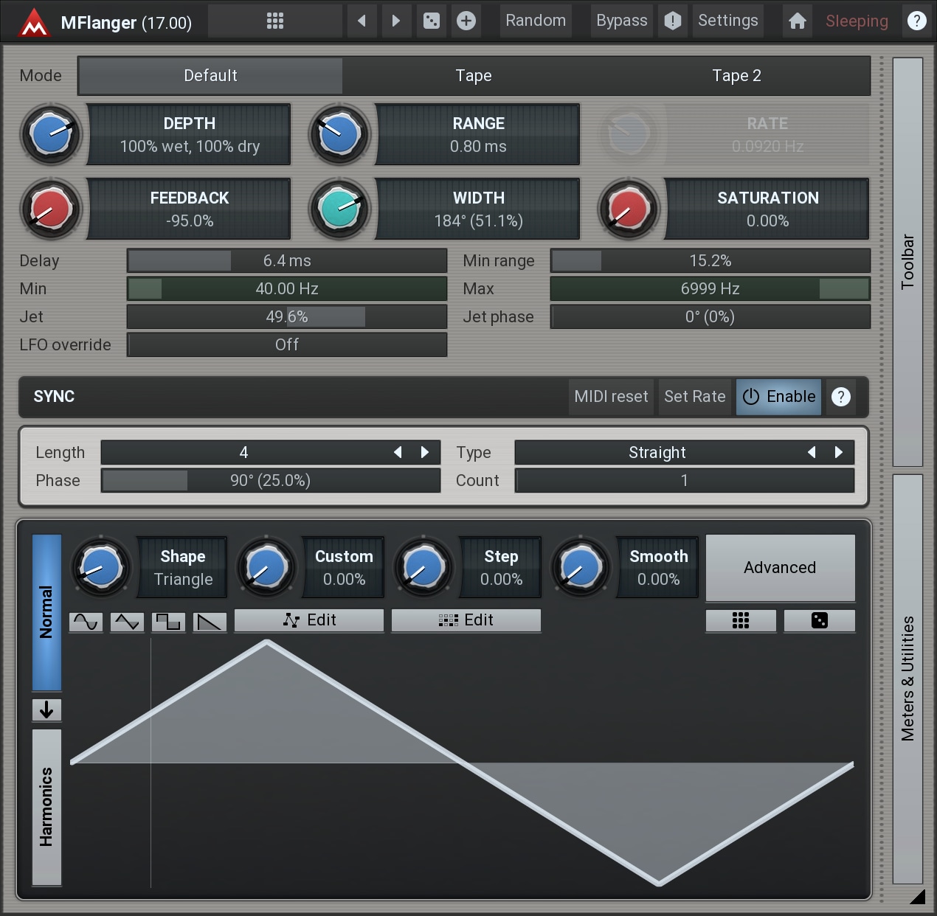Image resolution: width=937 pixels, height=916 pixels.
Task: Click the LFO override field
Action: 286,345
